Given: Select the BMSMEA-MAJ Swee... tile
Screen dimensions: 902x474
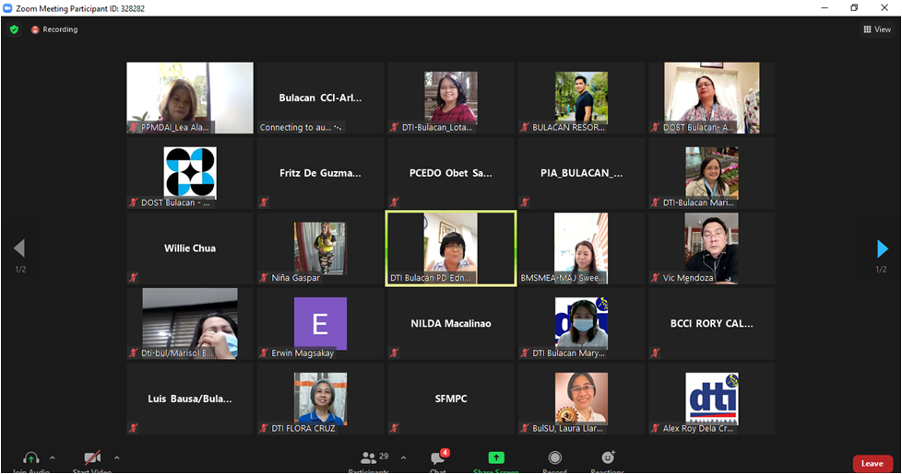Looking at the screenshot, I should click(582, 249).
